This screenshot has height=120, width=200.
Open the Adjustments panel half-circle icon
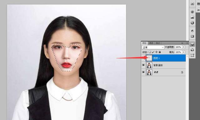[192, 31]
